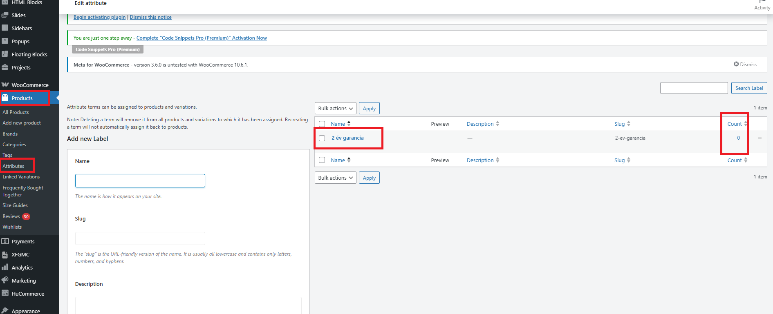Screen dimensions: 773x314
Task: Focus the Description text area
Action: [188, 305]
